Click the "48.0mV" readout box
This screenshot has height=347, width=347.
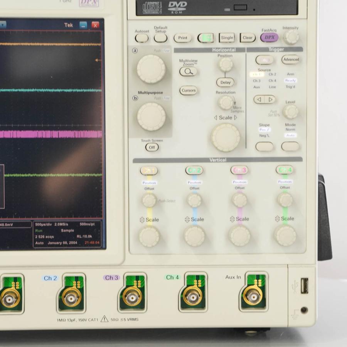tap(15, 225)
